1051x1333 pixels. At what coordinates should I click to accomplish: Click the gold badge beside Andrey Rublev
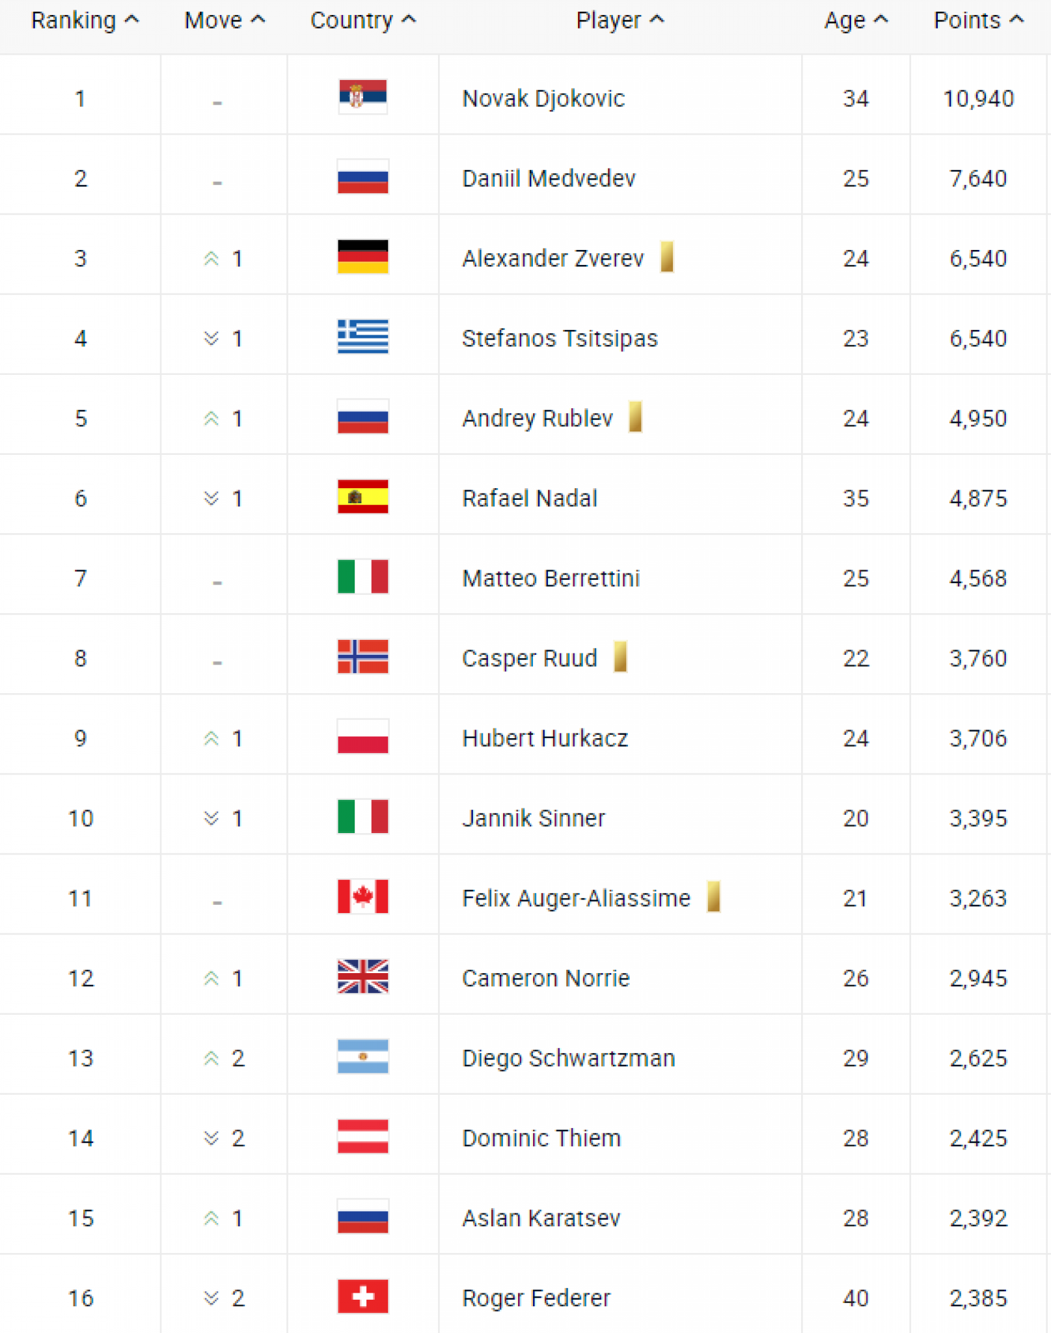coord(636,417)
